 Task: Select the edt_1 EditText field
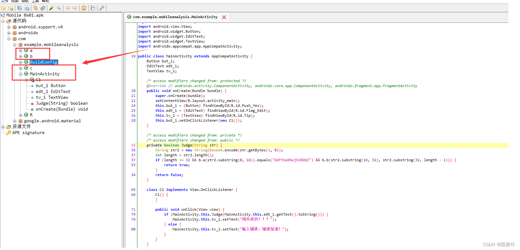(53, 92)
